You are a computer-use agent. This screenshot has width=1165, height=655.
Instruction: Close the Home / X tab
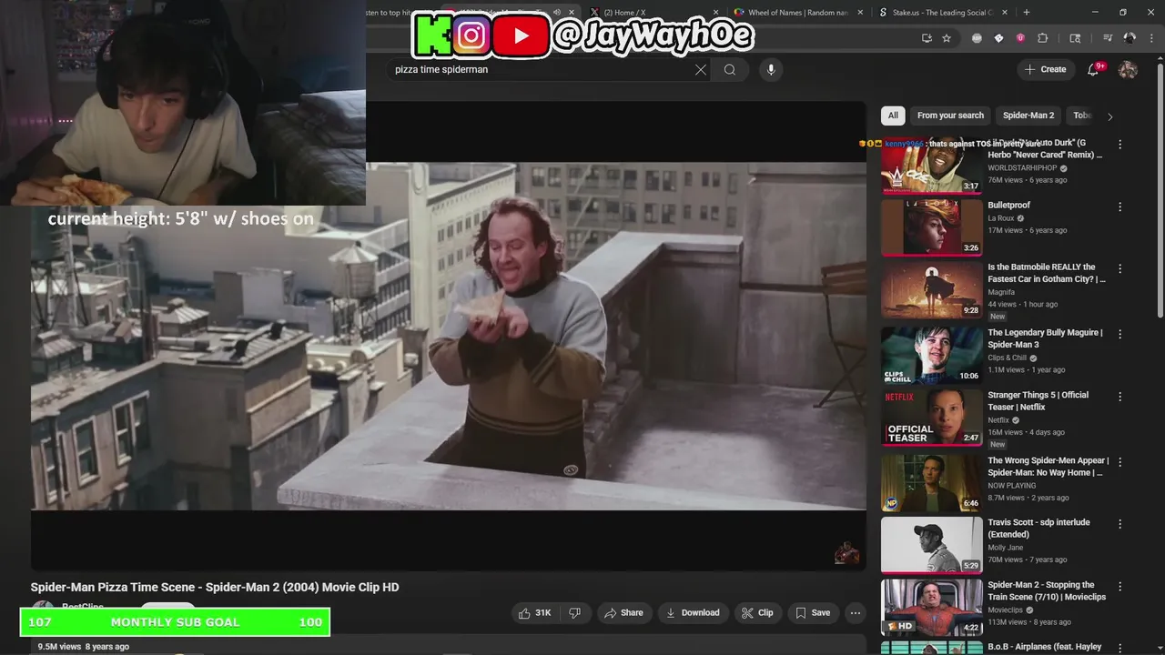click(717, 13)
